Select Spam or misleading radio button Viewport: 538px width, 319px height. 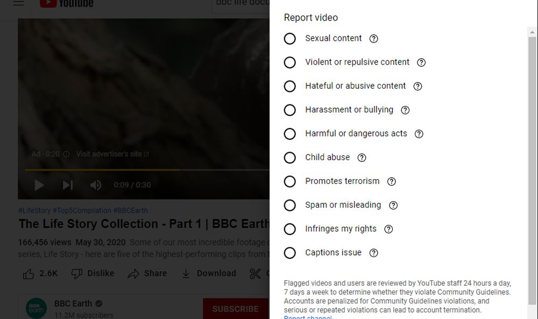pos(289,205)
